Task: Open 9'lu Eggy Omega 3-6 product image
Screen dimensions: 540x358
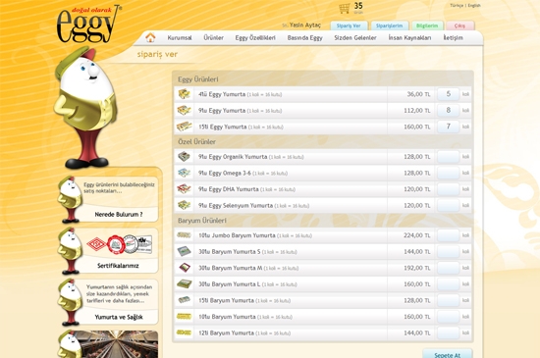Action: 185,173
